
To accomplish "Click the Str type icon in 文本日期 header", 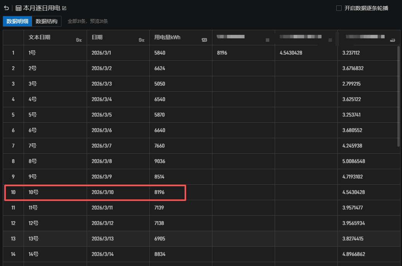I will [79, 40].
